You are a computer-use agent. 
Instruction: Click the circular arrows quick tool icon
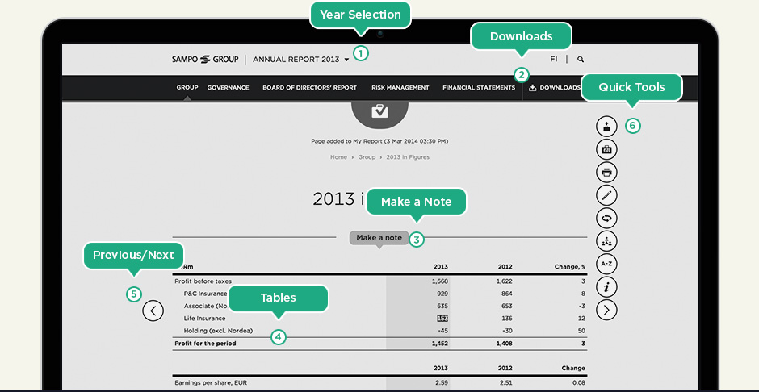pos(606,218)
